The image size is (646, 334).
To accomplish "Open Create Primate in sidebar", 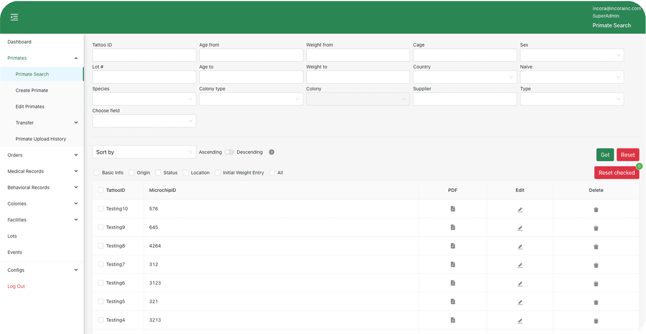I will coord(32,91).
